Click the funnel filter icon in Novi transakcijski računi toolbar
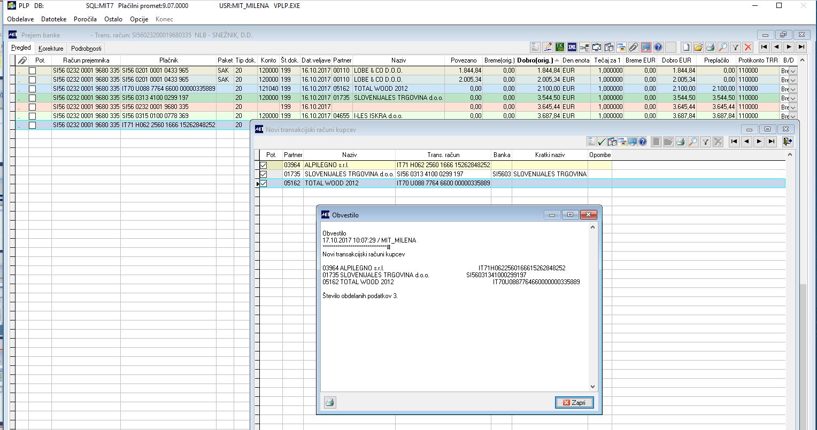Image resolution: width=817 pixels, height=430 pixels. tap(705, 142)
